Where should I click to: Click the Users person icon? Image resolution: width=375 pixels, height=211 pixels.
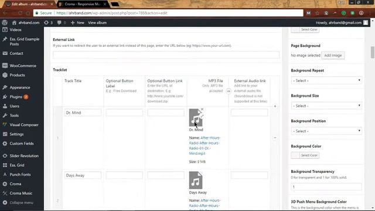pos(5,106)
